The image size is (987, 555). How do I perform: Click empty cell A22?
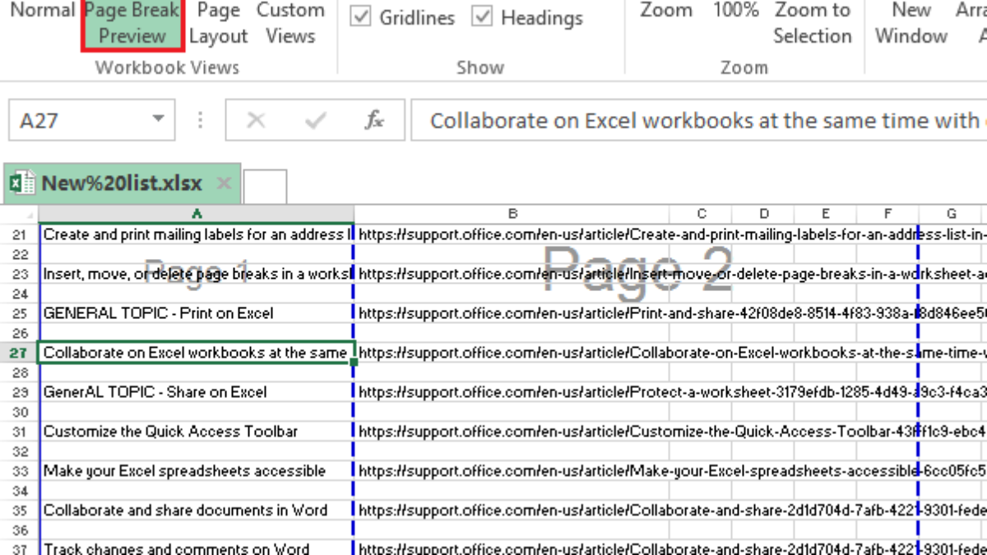pyautogui.click(x=197, y=254)
